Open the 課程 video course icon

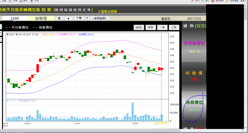21,1
